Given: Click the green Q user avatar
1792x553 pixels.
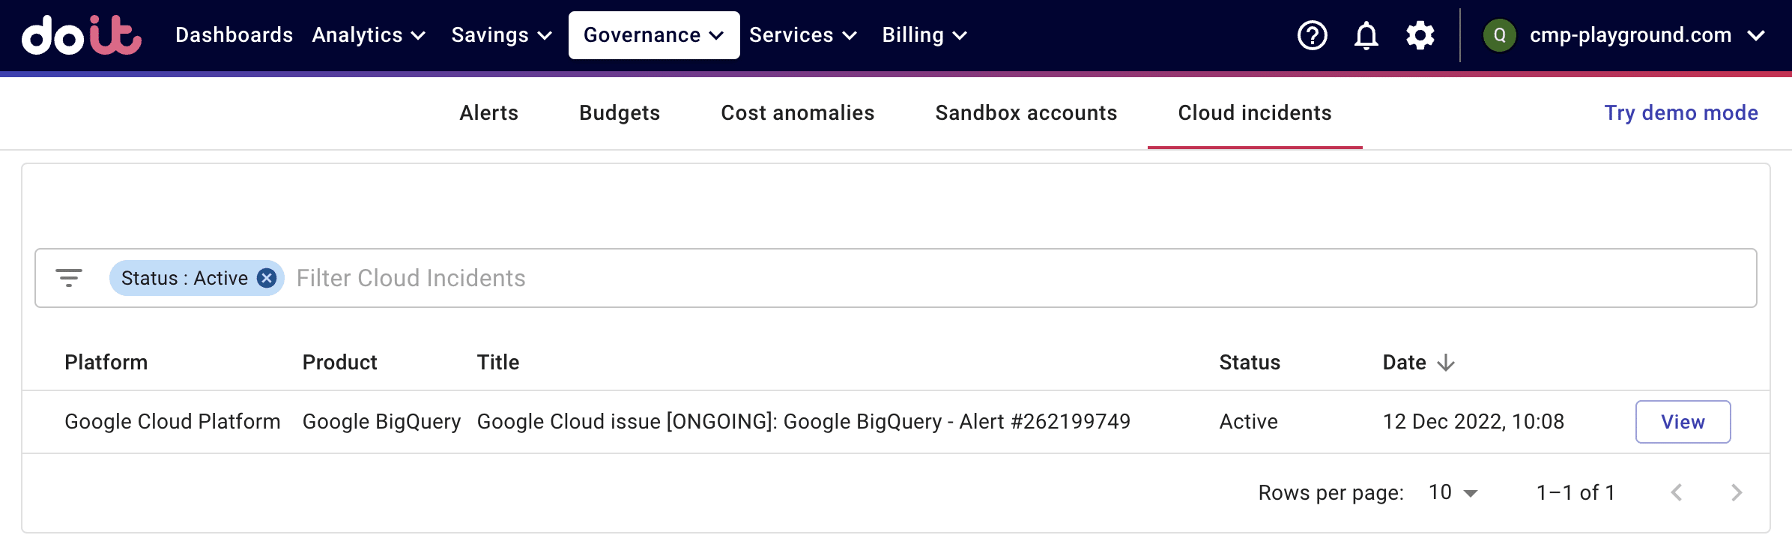Looking at the screenshot, I should pyautogui.click(x=1499, y=35).
